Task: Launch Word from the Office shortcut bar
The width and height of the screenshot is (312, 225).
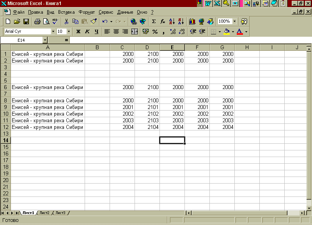Action: [x=208, y=4]
